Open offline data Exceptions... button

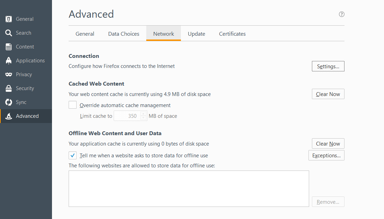point(326,155)
